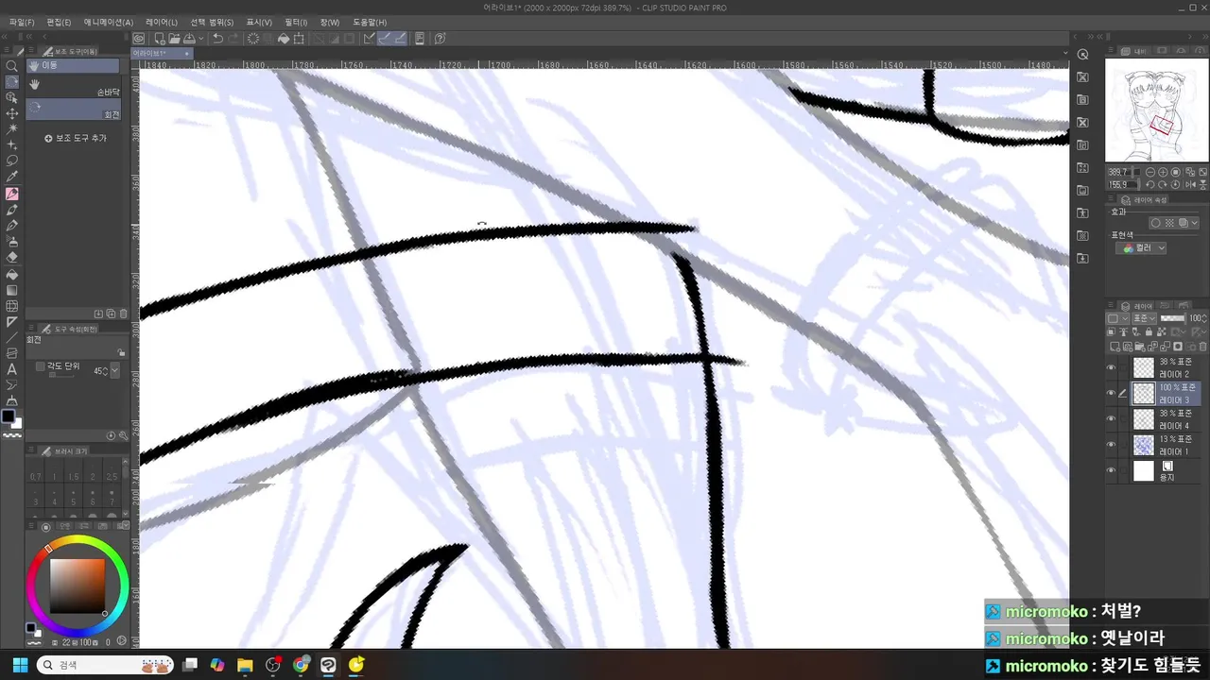Open the 컬러 expression color dropdown

click(x=1141, y=248)
